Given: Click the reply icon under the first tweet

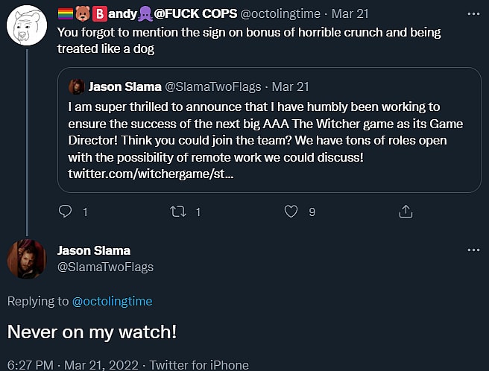Looking at the screenshot, I should pos(65,212).
